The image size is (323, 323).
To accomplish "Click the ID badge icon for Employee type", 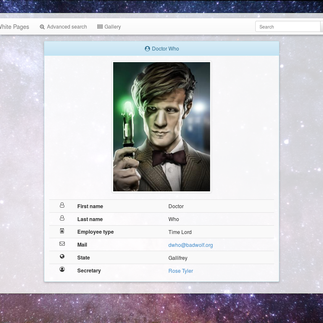I will click(x=62, y=231).
